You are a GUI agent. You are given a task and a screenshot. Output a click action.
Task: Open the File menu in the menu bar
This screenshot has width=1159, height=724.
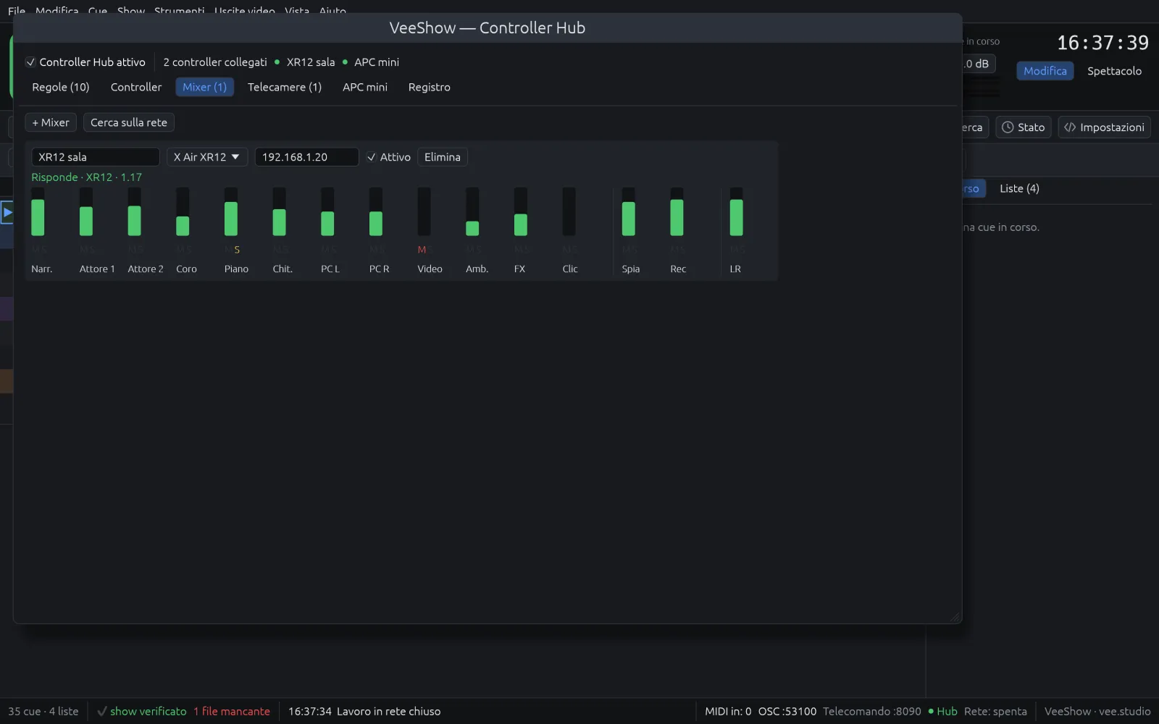[17, 11]
